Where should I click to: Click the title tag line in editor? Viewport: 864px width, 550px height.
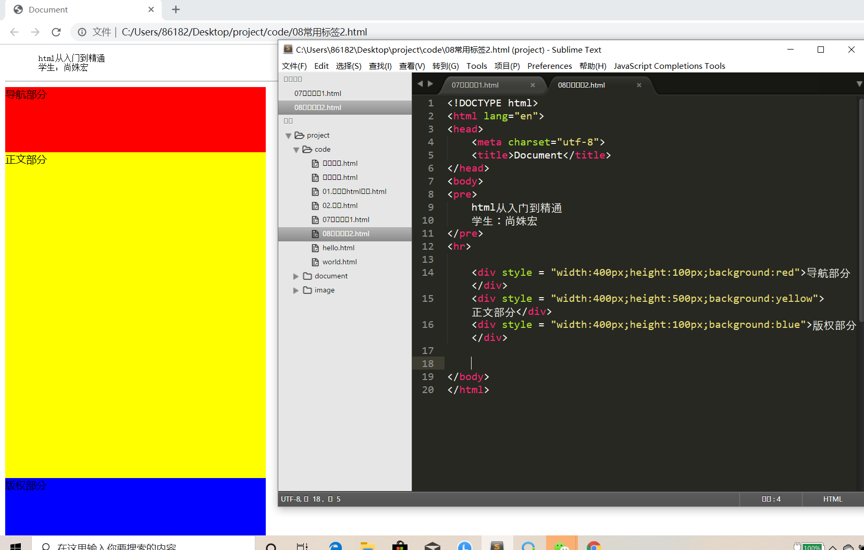click(x=541, y=155)
